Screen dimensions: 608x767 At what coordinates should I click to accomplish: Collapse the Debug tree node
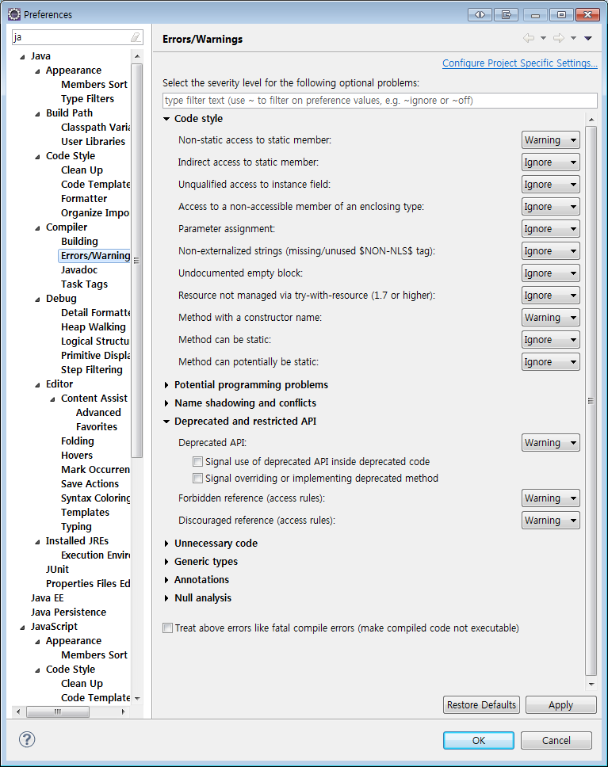[x=38, y=300]
